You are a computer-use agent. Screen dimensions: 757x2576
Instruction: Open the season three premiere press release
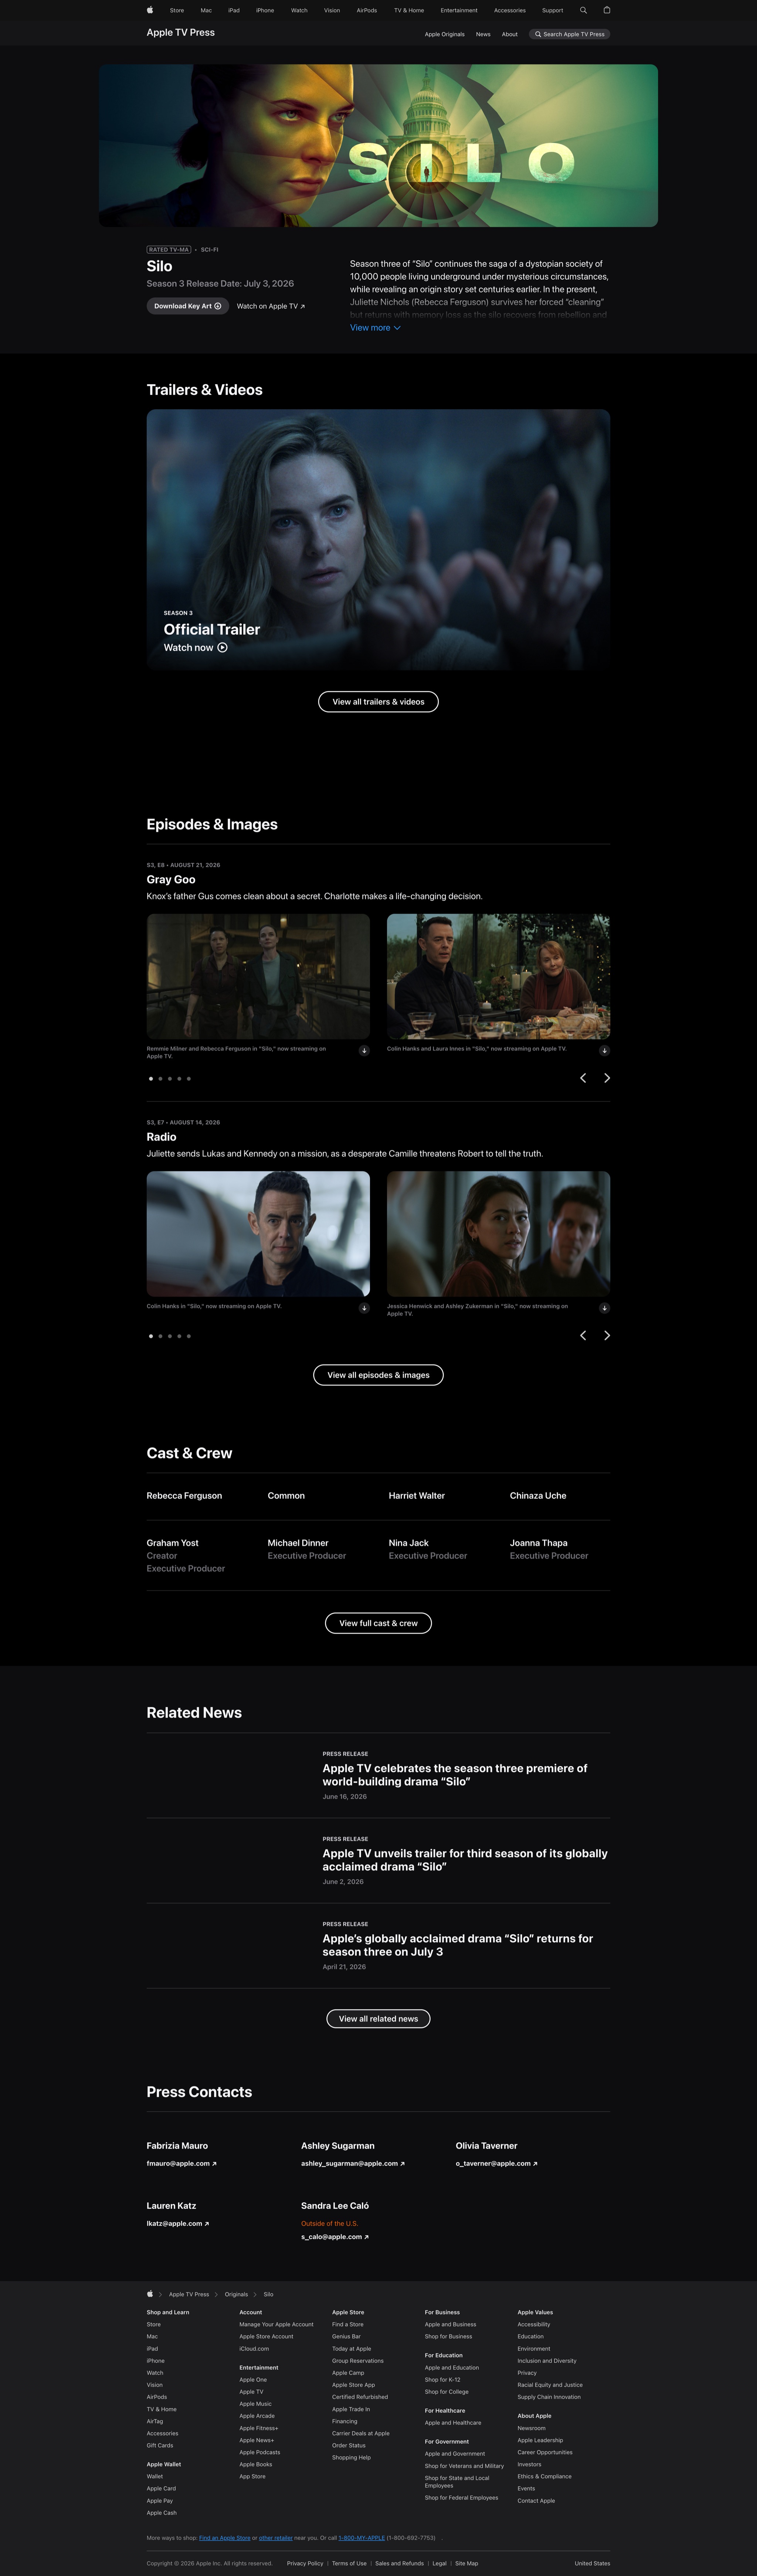coord(455,1775)
